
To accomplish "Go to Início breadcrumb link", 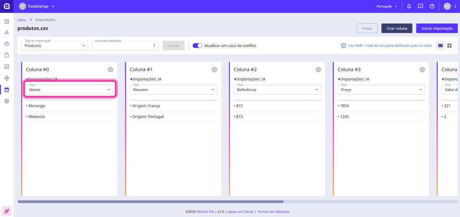I will [x=21, y=19].
